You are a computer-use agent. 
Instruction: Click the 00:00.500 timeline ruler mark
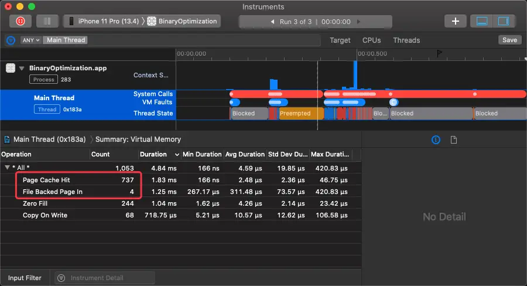[x=372, y=53]
